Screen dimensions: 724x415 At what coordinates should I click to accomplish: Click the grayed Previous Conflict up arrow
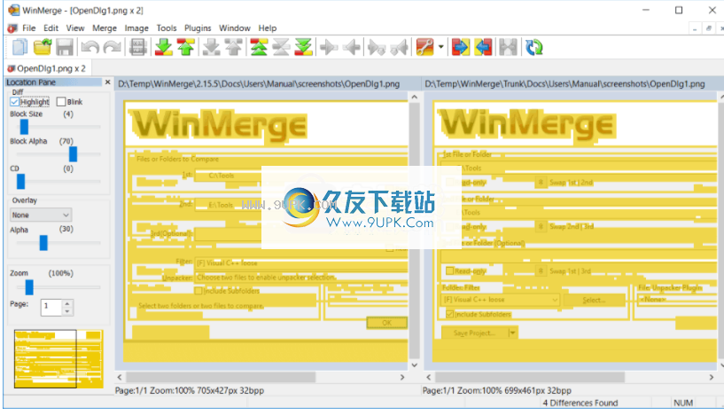(x=234, y=47)
